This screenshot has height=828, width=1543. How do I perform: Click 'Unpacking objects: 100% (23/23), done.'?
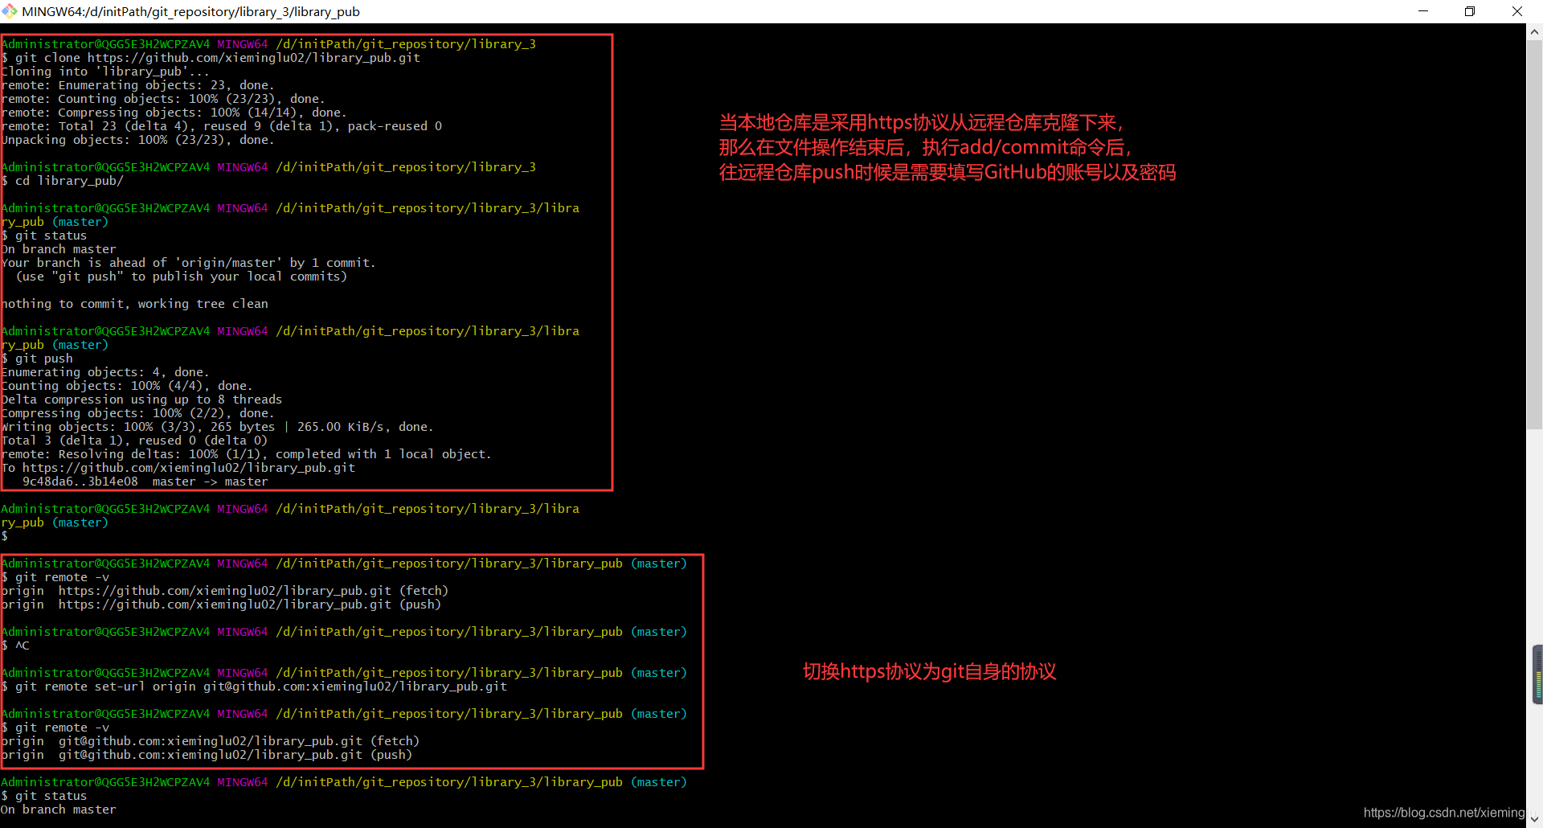pyautogui.click(x=138, y=140)
